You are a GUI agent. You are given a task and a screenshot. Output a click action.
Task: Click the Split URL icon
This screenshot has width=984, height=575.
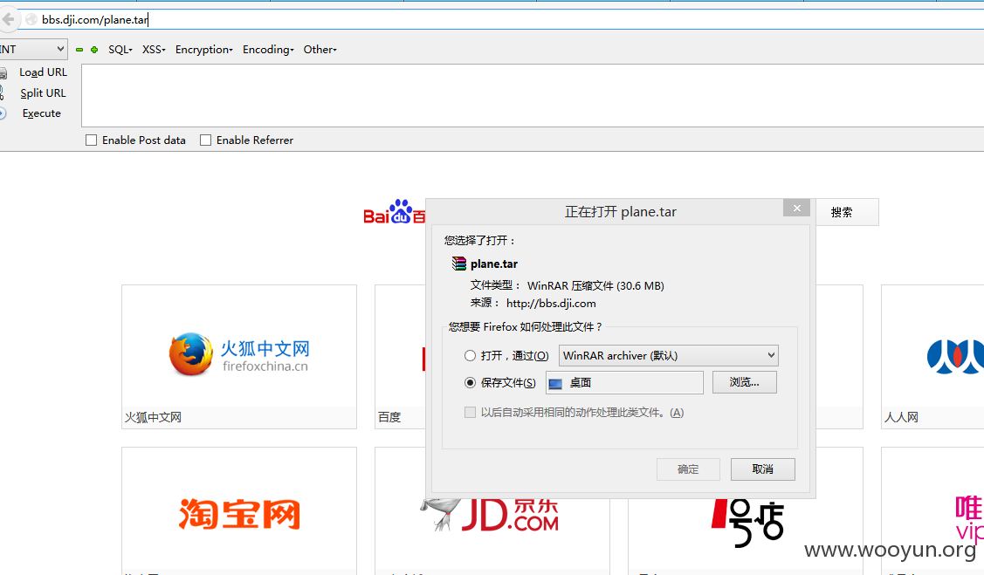pyautogui.click(x=2, y=93)
